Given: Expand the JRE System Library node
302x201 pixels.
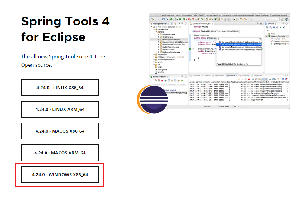Looking at the screenshot, I should [x=154, y=57].
